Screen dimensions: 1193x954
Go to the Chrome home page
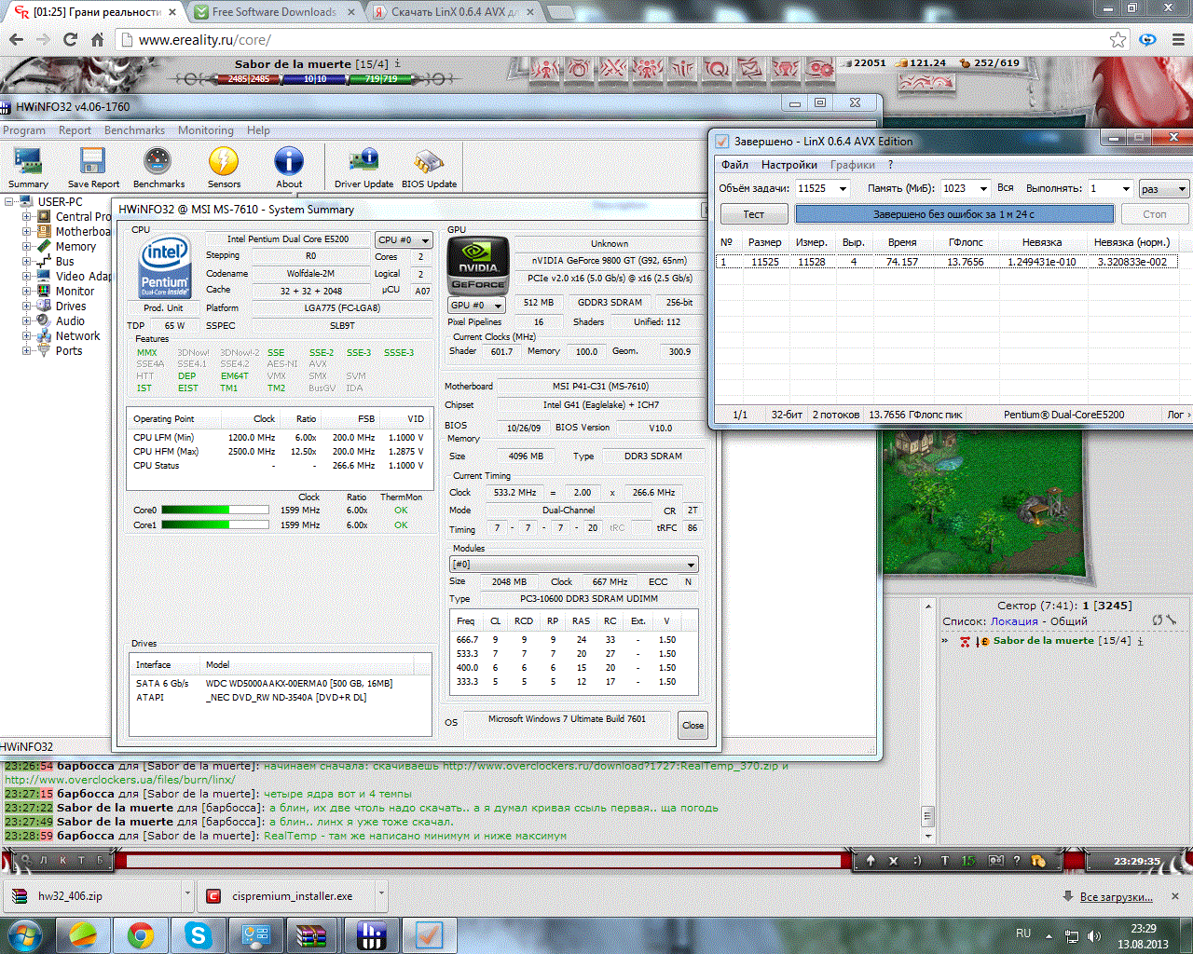[97, 40]
